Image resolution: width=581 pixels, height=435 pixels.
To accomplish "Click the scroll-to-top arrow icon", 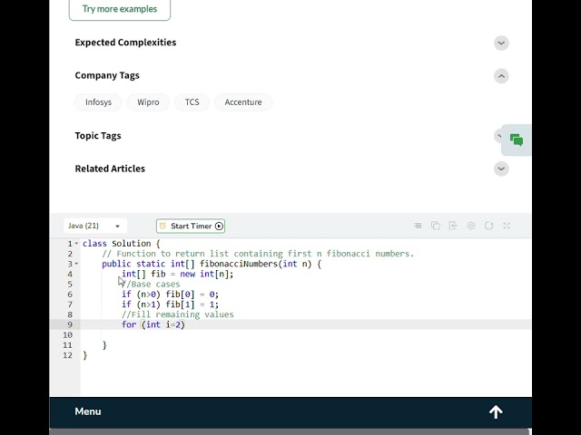I will pos(496,411).
